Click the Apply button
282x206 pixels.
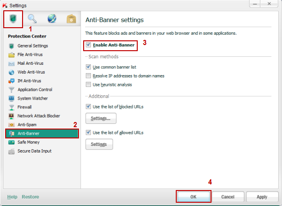262,197
